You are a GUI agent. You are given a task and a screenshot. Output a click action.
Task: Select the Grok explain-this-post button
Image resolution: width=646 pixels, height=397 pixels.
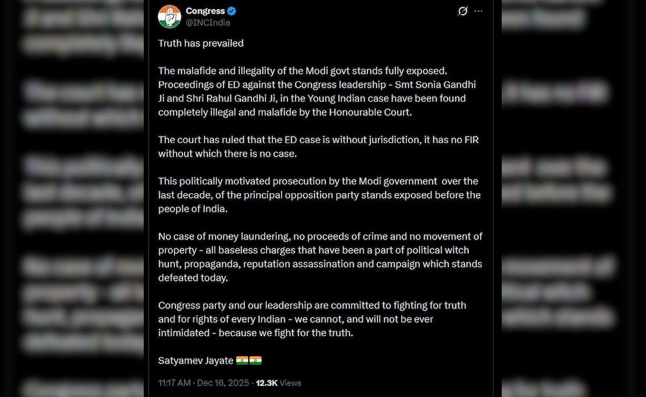pos(463,11)
